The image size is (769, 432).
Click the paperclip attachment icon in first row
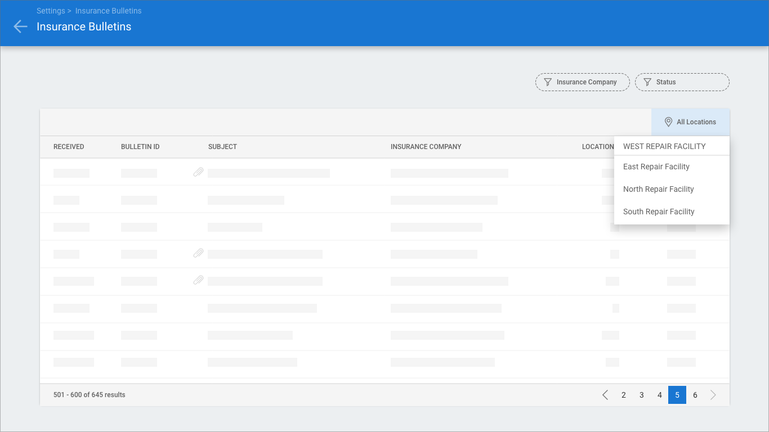coord(198,172)
